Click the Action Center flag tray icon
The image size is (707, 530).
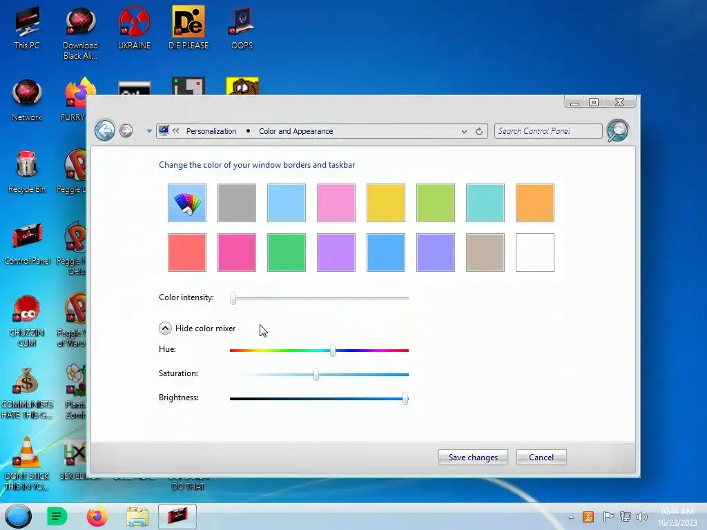coord(608,516)
